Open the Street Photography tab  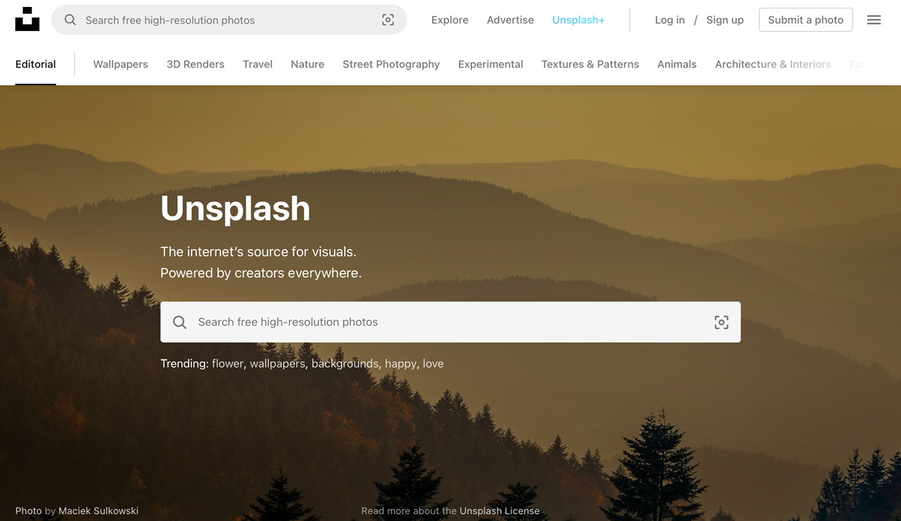[391, 64]
